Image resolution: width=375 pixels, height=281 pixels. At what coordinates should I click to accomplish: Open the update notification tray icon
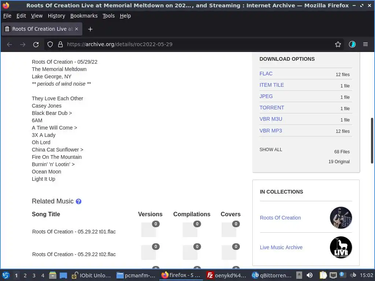342,275
